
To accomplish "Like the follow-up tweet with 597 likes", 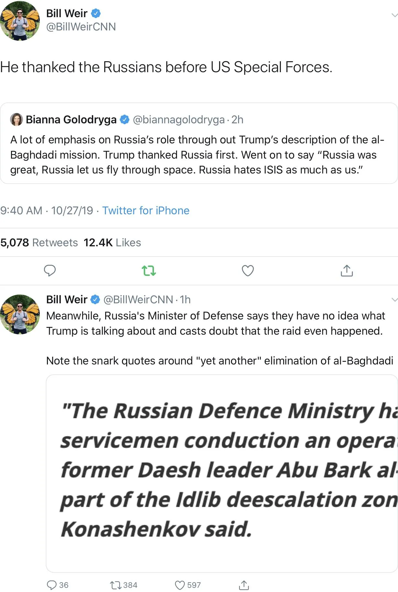I will 180,585.
